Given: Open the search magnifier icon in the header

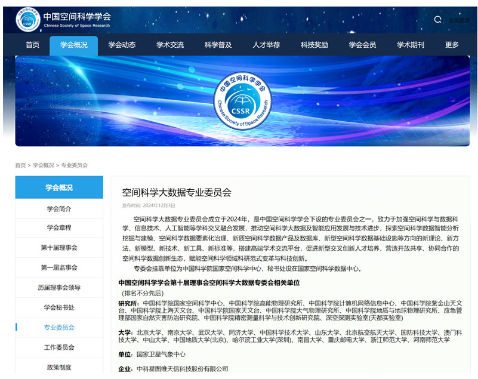Looking at the screenshot, I should click(438, 20).
